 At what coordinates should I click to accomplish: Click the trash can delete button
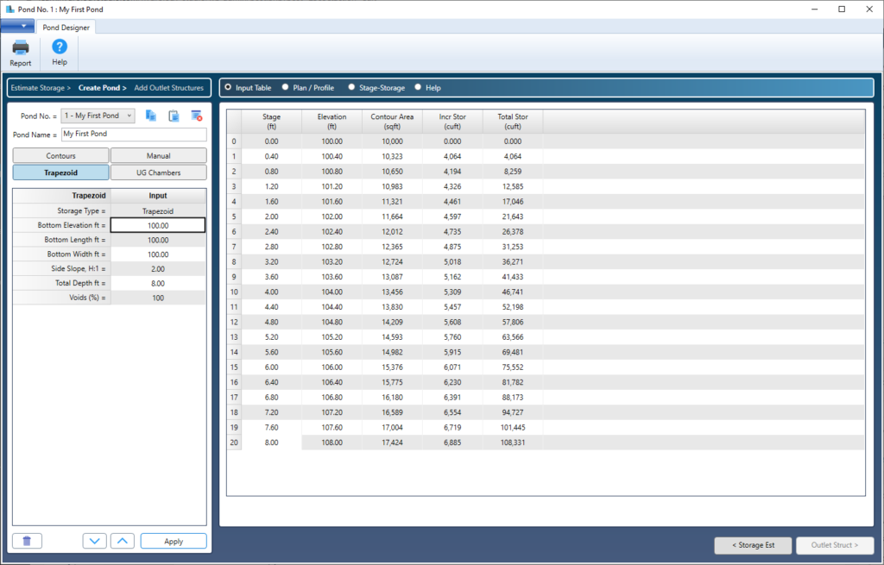27,542
